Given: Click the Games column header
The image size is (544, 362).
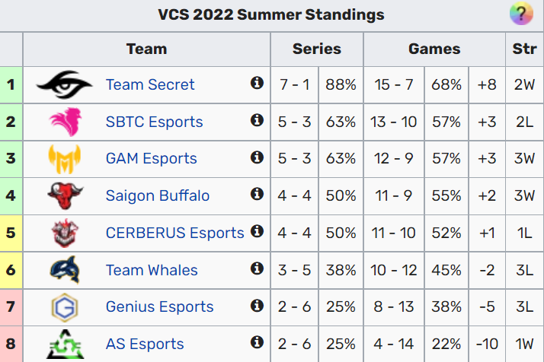Looking at the screenshot, I should tap(434, 49).
